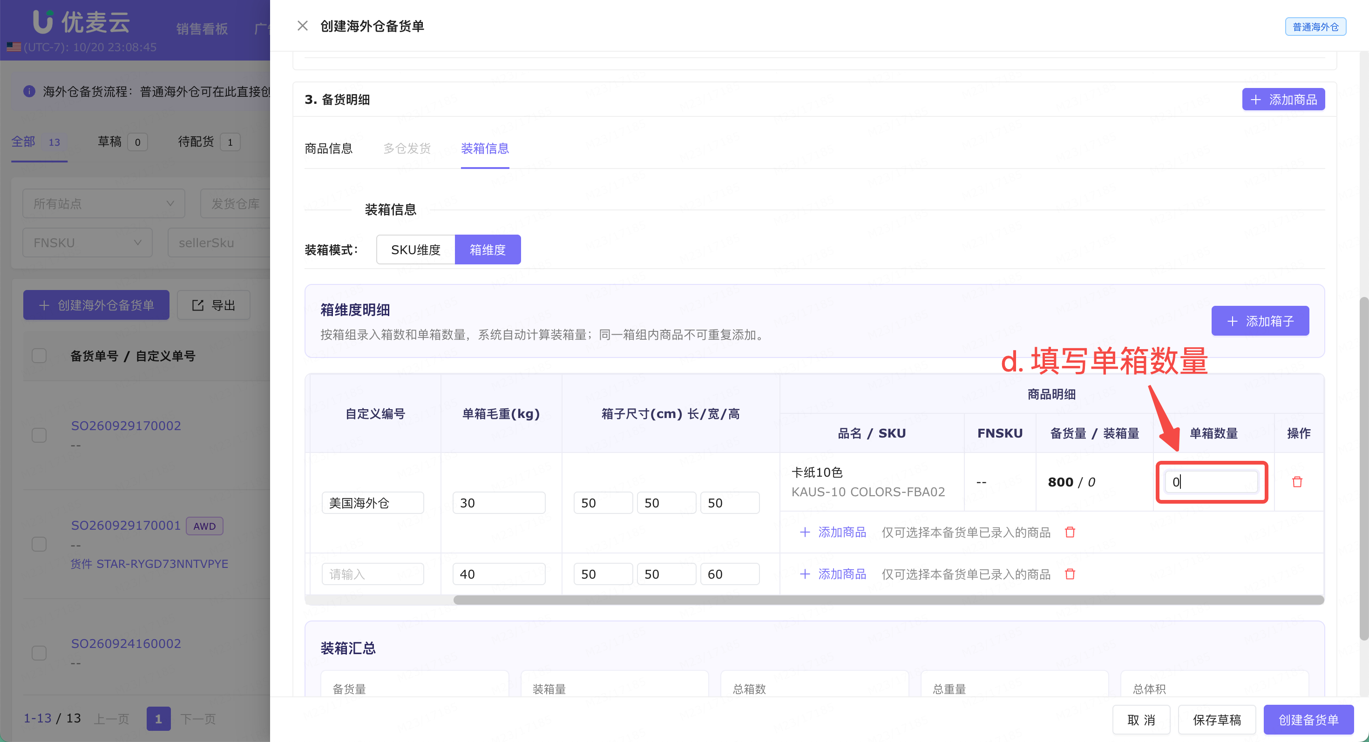Click the 导出 export button
The height and width of the screenshot is (742, 1369).
213,305
